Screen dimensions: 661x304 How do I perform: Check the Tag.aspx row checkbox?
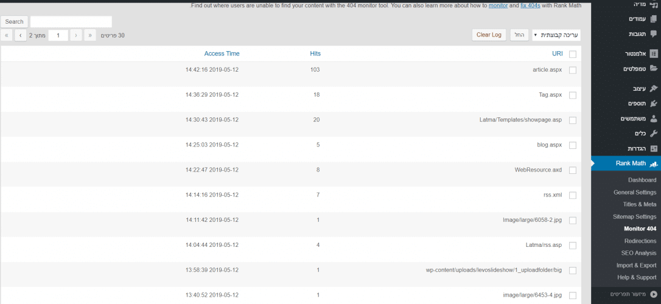tap(573, 95)
